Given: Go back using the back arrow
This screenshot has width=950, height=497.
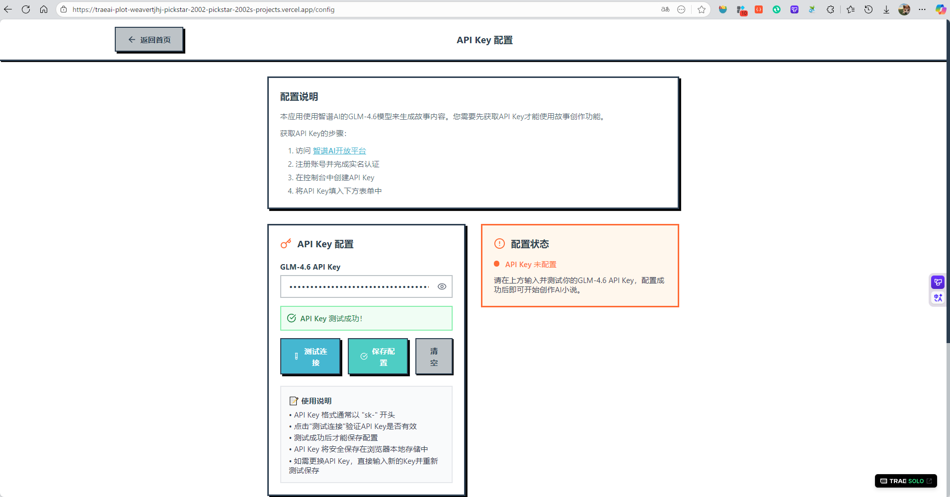Looking at the screenshot, I should (x=8, y=9).
